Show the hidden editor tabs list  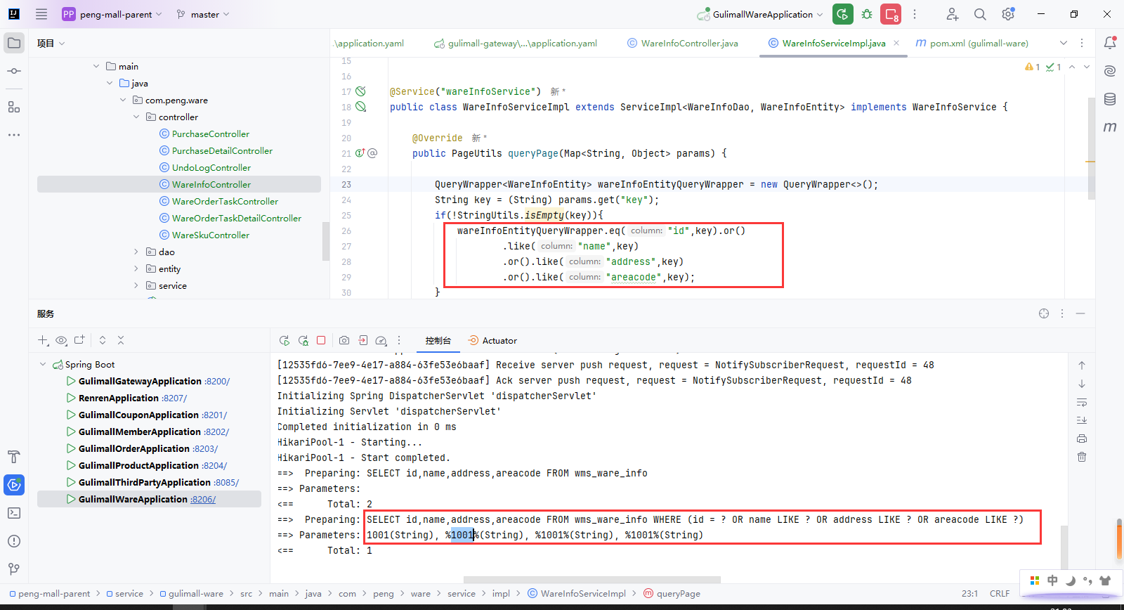[x=1064, y=43]
